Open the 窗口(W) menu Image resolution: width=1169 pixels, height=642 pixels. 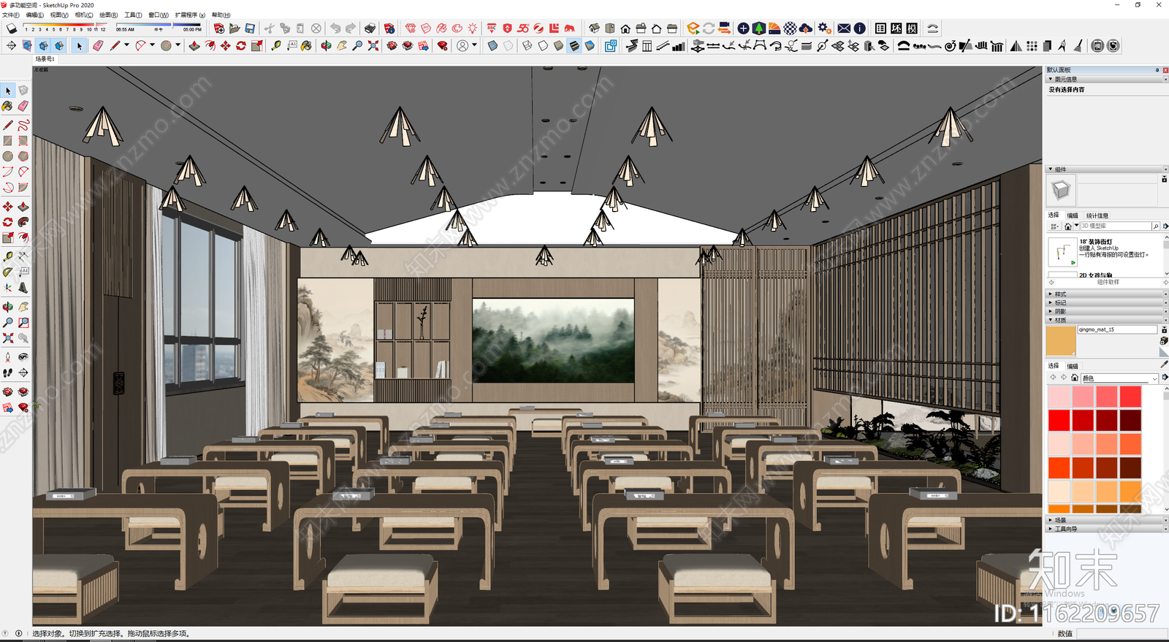(158, 15)
